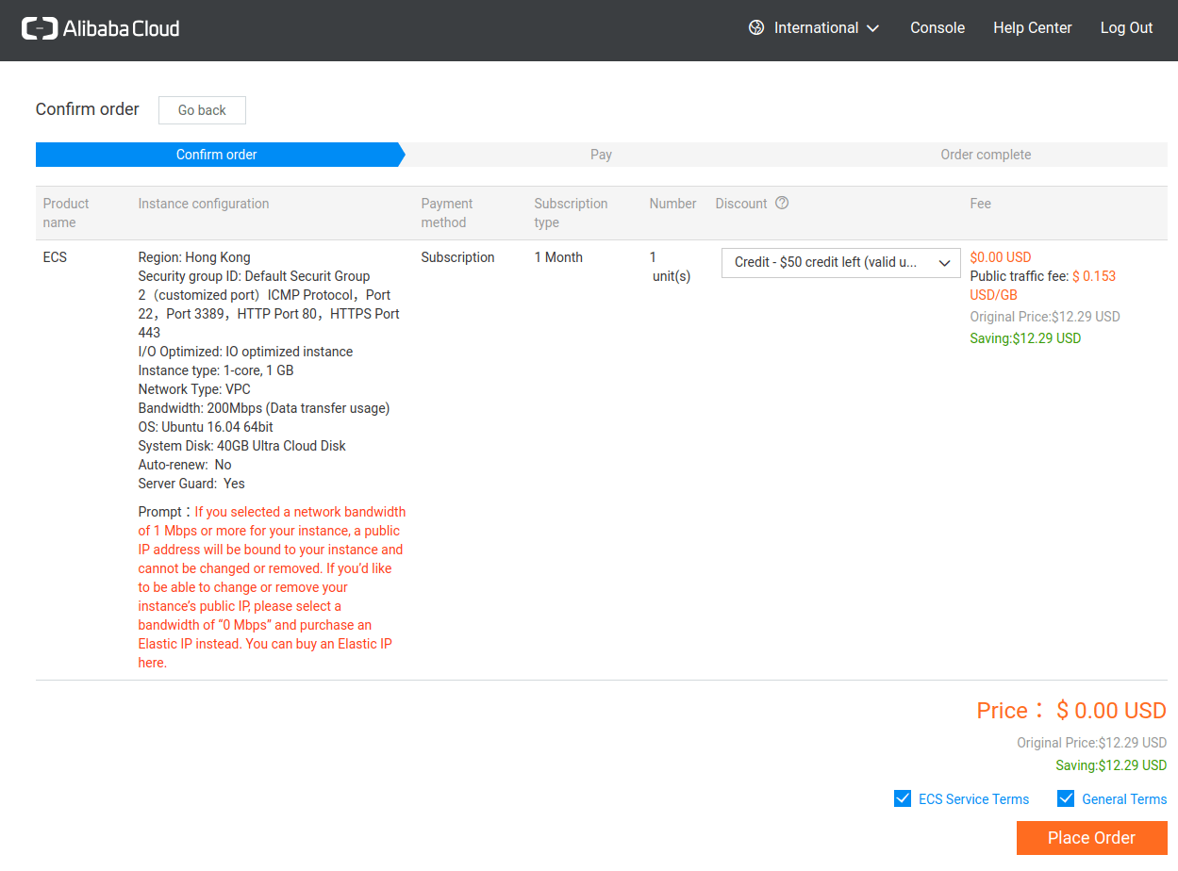
Task: Open the Console menu item
Action: [x=937, y=27]
